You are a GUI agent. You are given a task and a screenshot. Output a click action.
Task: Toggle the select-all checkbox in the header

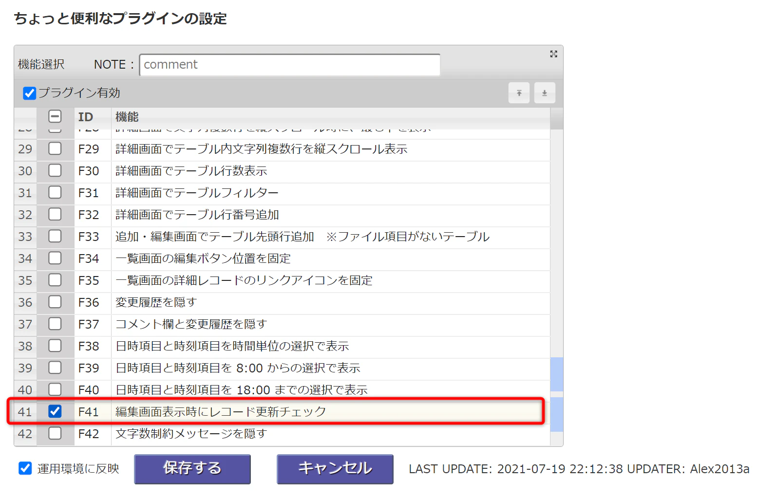pyautogui.click(x=55, y=117)
